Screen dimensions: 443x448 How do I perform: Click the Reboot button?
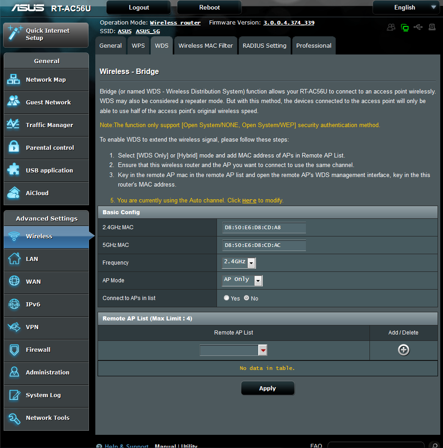click(x=209, y=7)
